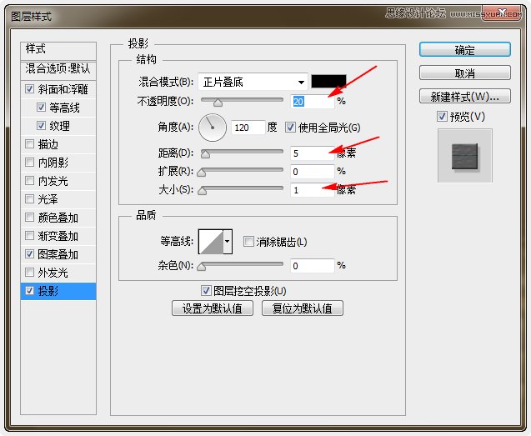Screen dimensions: 531x436
Task: Click the 距离 slider handle
Action: 205,154
